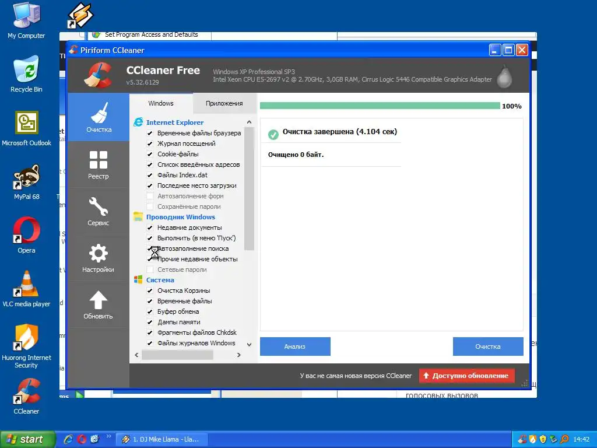Click the magnifier icon in system tray

[x=564, y=439]
